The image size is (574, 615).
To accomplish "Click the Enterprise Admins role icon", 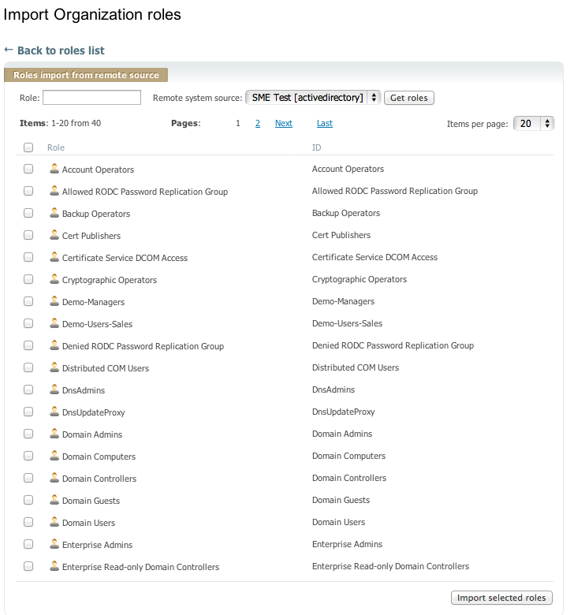I will (x=54, y=544).
